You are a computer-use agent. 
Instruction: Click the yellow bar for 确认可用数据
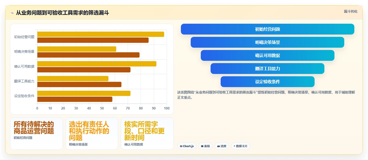pyautogui.click(x=97, y=64)
